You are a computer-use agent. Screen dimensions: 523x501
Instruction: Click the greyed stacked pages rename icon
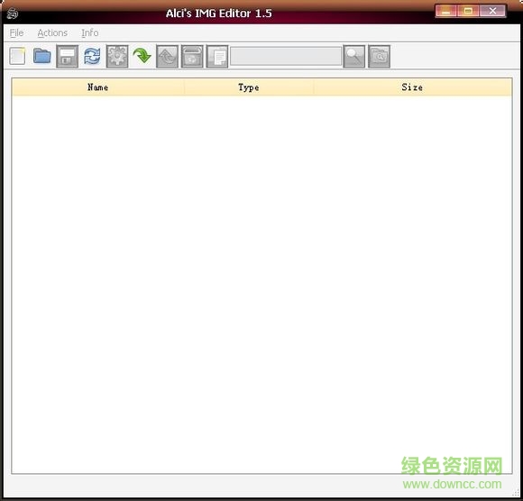(x=217, y=56)
